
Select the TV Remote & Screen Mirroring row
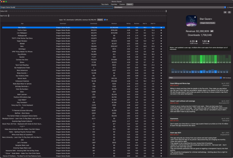83,111
